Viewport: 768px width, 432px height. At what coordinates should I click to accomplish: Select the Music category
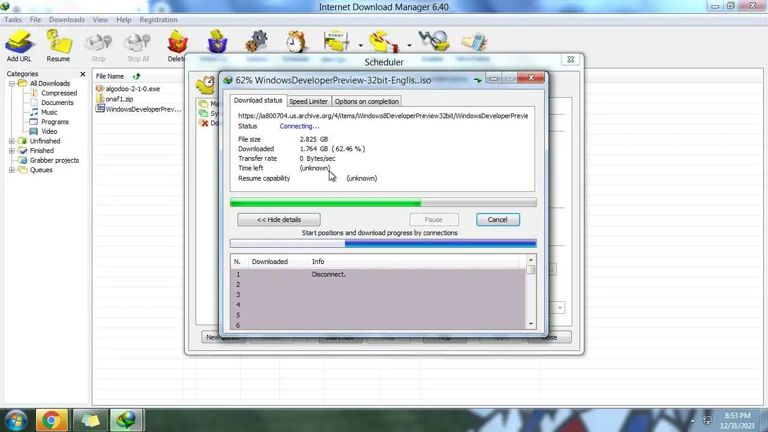[49, 112]
